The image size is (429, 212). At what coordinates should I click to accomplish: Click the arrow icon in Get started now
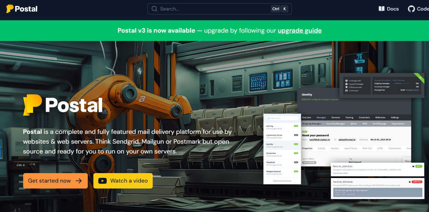pos(79,181)
